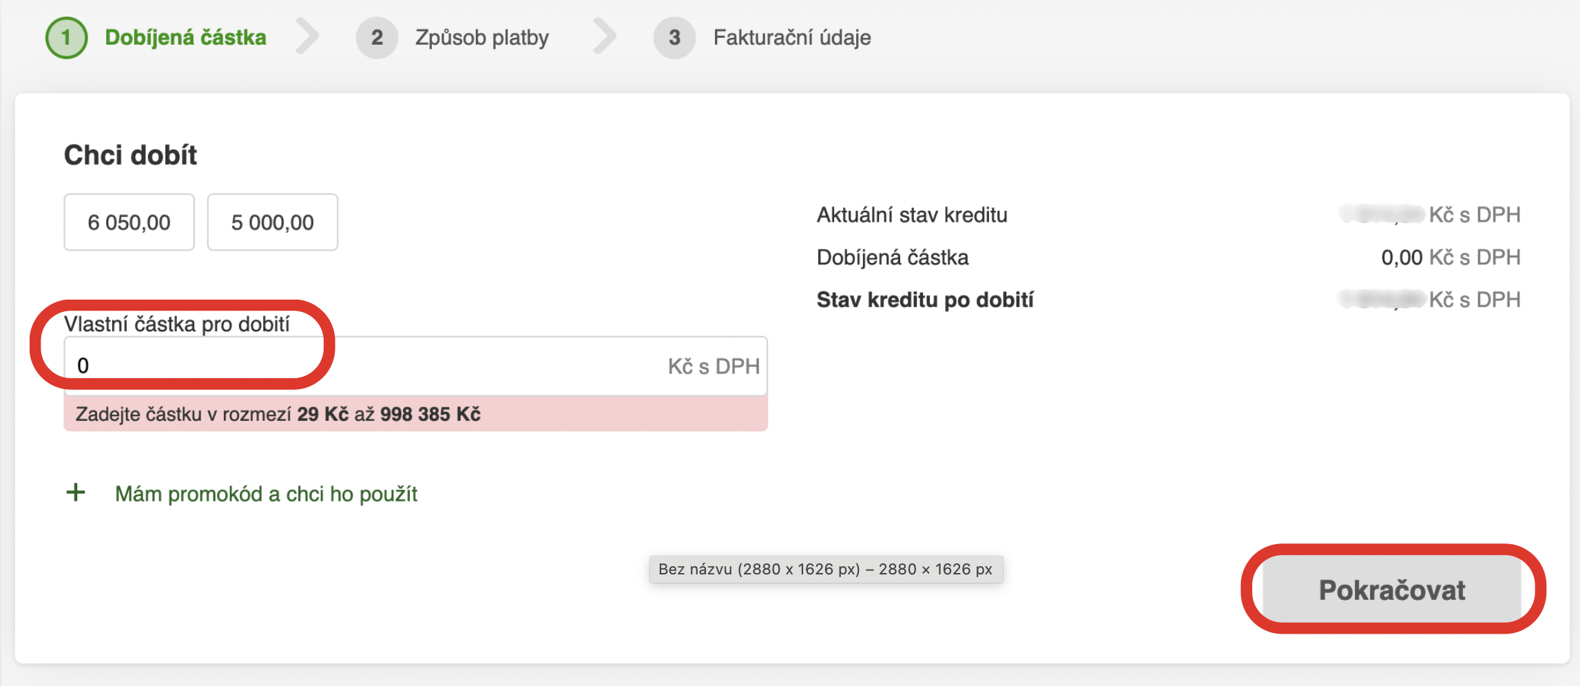Select the green Dobíjená částka step label
The image size is (1580, 686).
[185, 37]
